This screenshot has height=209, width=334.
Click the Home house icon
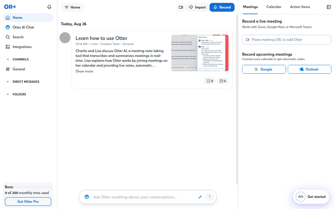(8, 17)
